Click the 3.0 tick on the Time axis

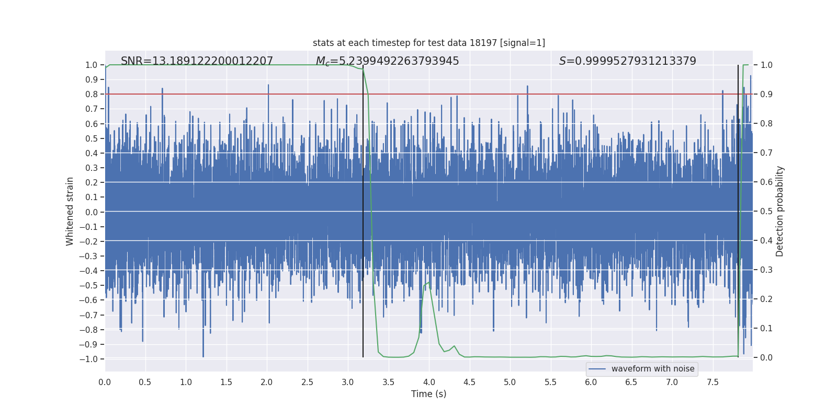pos(348,382)
